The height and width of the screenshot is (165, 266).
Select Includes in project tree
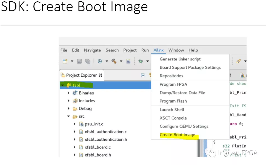point(87,101)
